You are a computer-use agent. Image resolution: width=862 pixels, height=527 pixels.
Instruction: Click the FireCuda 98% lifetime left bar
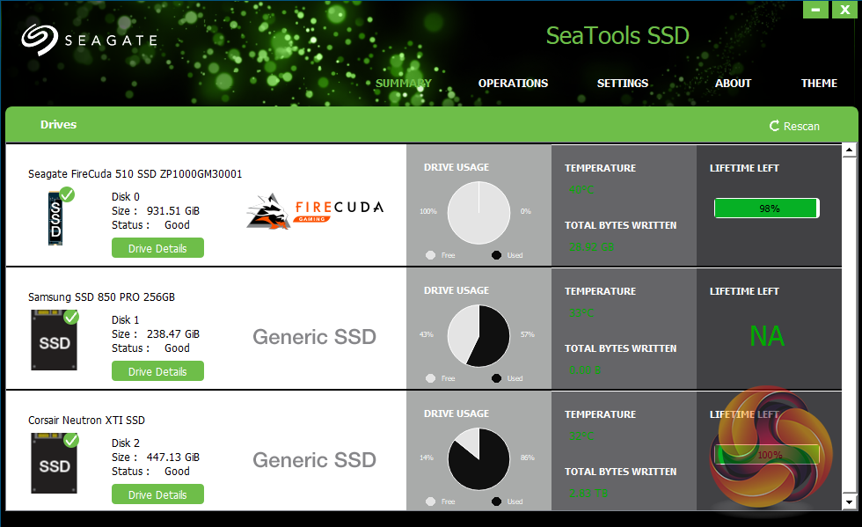pyautogui.click(x=766, y=209)
